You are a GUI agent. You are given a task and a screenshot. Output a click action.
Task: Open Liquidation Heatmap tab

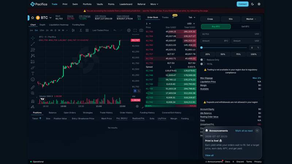[x=59, y=25]
